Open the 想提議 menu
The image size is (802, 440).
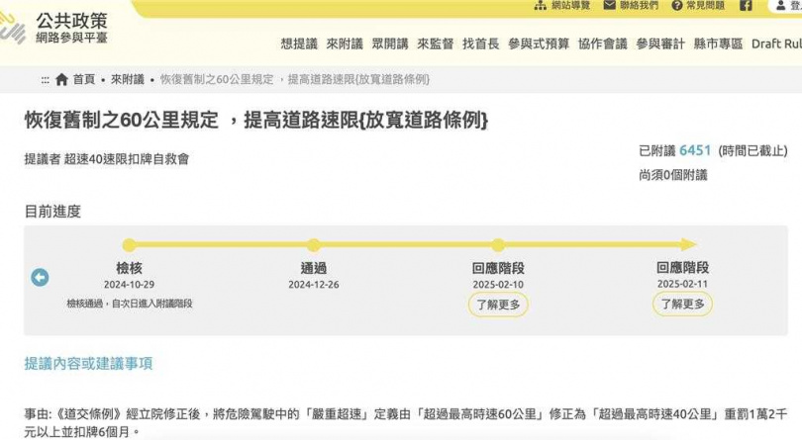(x=299, y=44)
